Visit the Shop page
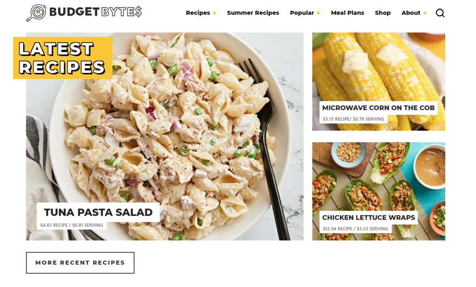The image size is (476, 287). point(383,13)
